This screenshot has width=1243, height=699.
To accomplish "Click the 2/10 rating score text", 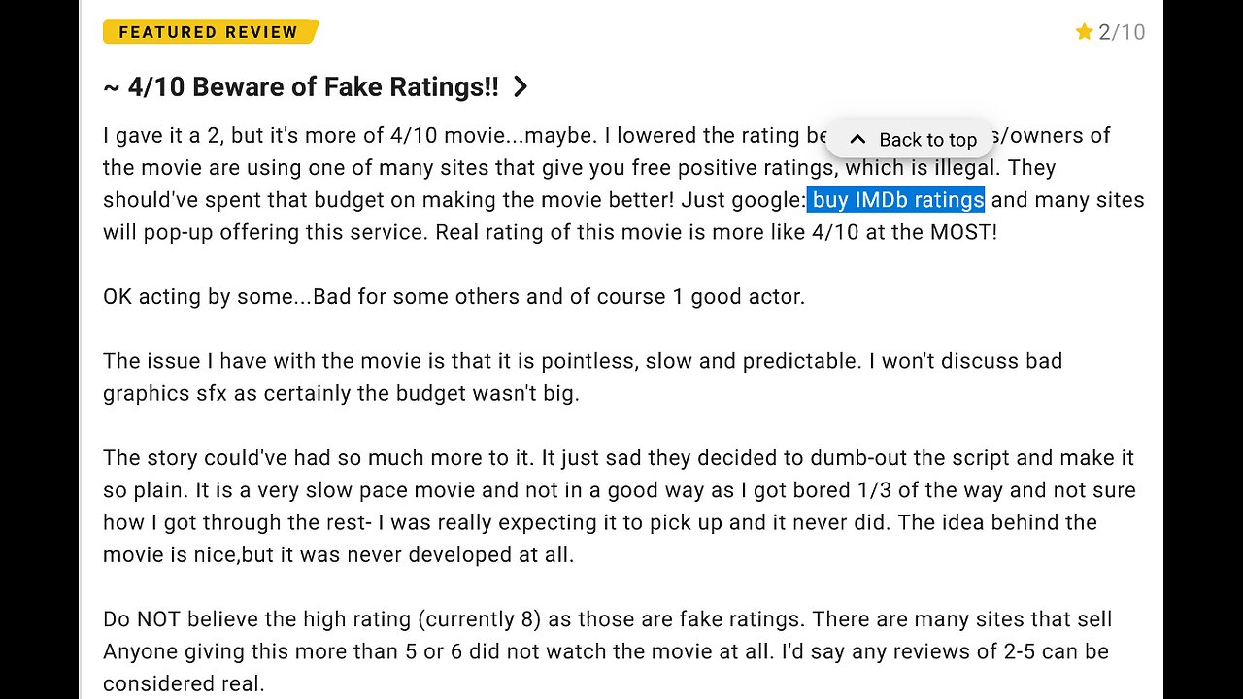I will 1122,32.
